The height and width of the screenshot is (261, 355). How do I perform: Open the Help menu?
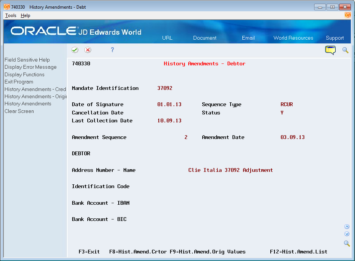[25, 15]
